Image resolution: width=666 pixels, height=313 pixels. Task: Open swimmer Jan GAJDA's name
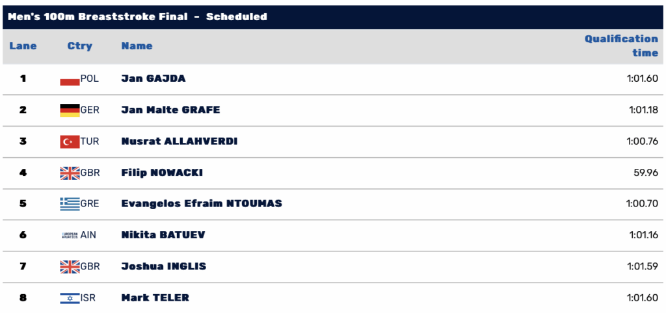153,79
